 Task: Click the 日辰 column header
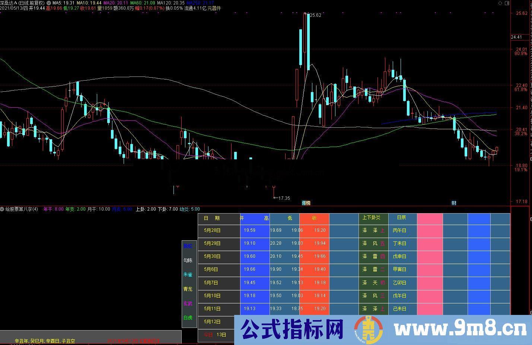tap(401, 217)
